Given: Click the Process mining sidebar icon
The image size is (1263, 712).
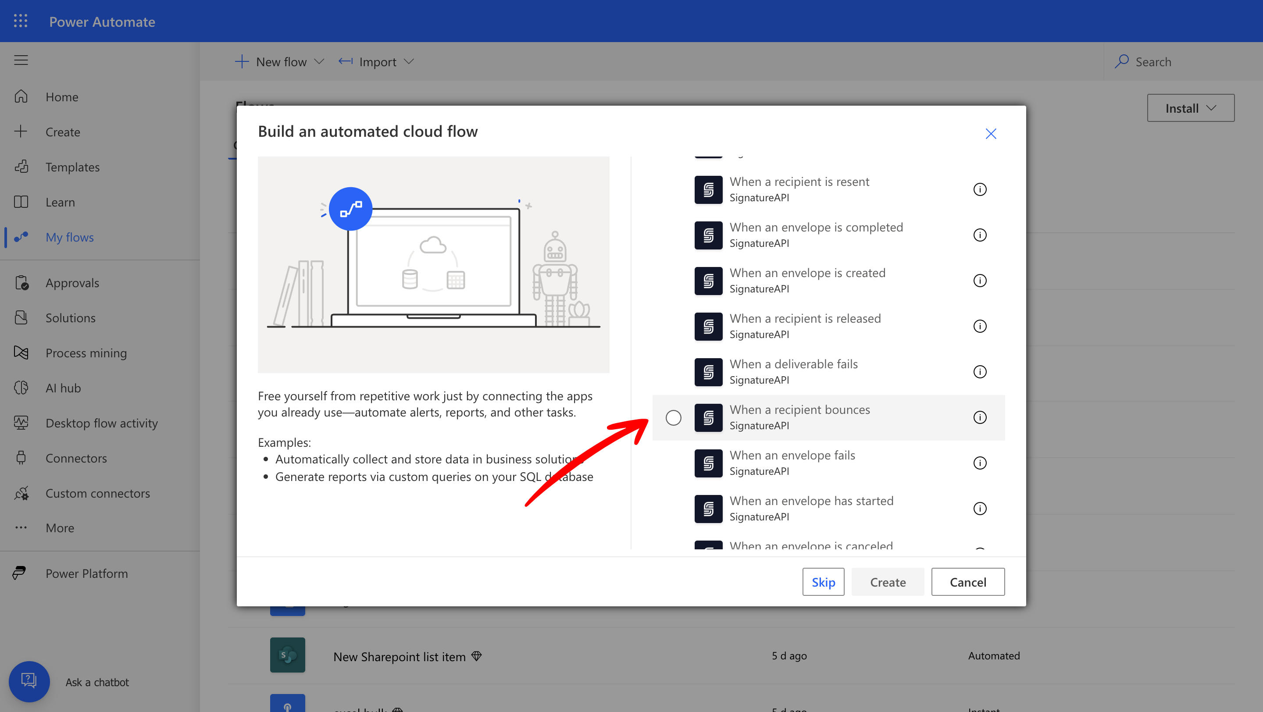Looking at the screenshot, I should click(21, 353).
